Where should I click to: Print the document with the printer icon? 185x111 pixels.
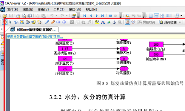[18, 15]
